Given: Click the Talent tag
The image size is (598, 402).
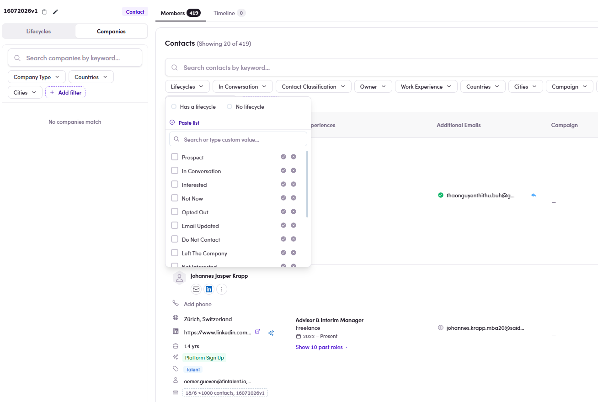Looking at the screenshot, I should (193, 370).
